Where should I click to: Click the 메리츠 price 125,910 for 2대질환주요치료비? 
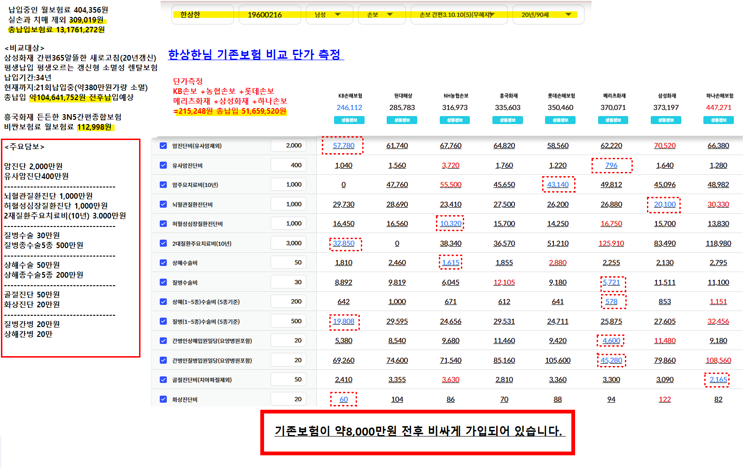tap(611, 243)
